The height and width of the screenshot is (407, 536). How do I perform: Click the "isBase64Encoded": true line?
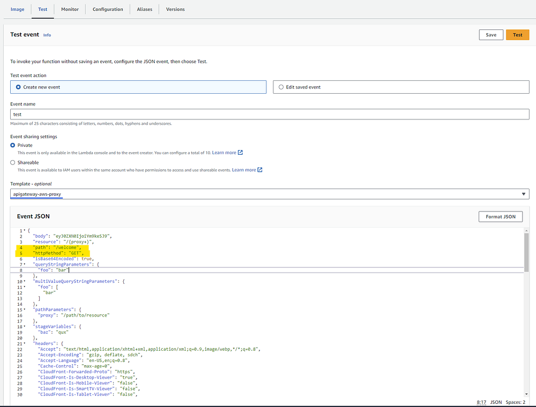pos(63,259)
